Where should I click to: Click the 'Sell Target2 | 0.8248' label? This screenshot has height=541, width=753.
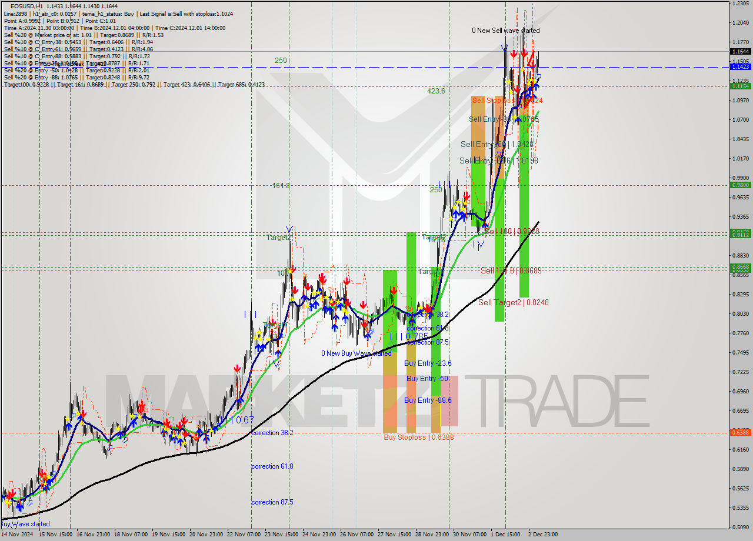click(x=514, y=302)
